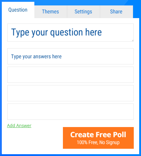Click the '100% Free, No Signup' subtitle text
Viewport: 141px width, 156px height.
click(98, 143)
